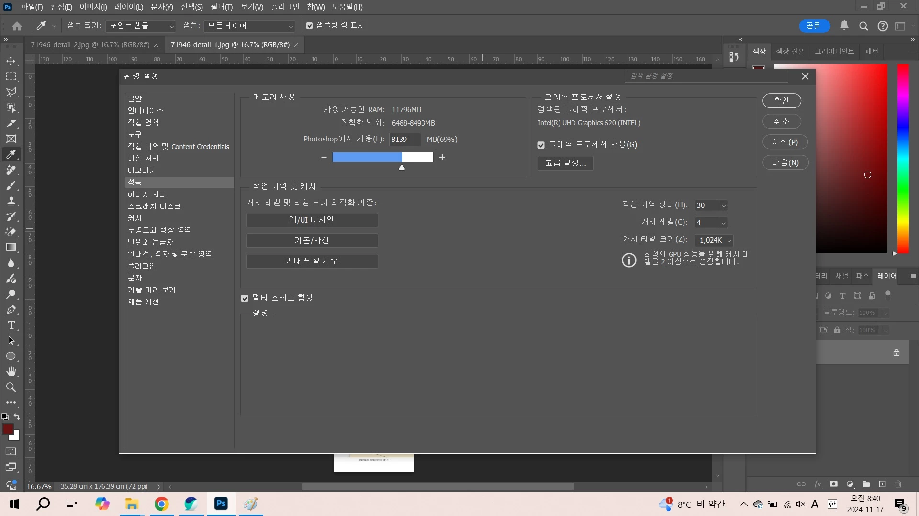Select the Move tool in toolbar

[x=11, y=61]
